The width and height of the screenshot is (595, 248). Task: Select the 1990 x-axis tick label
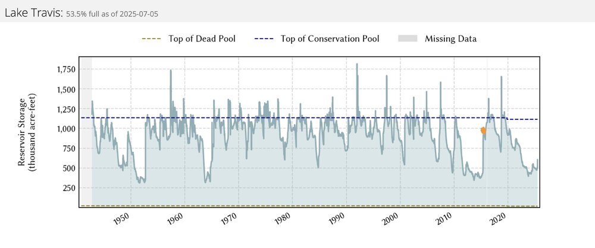(x=337, y=220)
